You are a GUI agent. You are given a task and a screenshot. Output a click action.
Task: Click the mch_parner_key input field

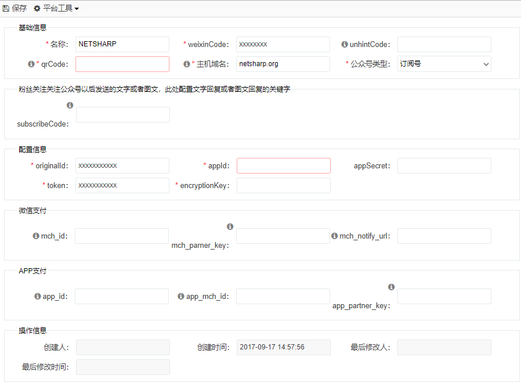283,236
